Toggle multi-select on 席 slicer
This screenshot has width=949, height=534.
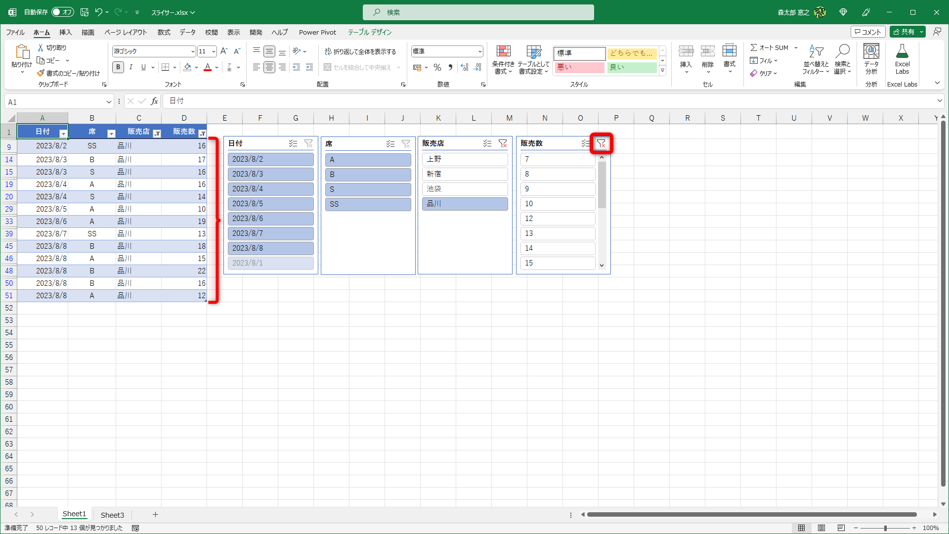click(390, 143)
